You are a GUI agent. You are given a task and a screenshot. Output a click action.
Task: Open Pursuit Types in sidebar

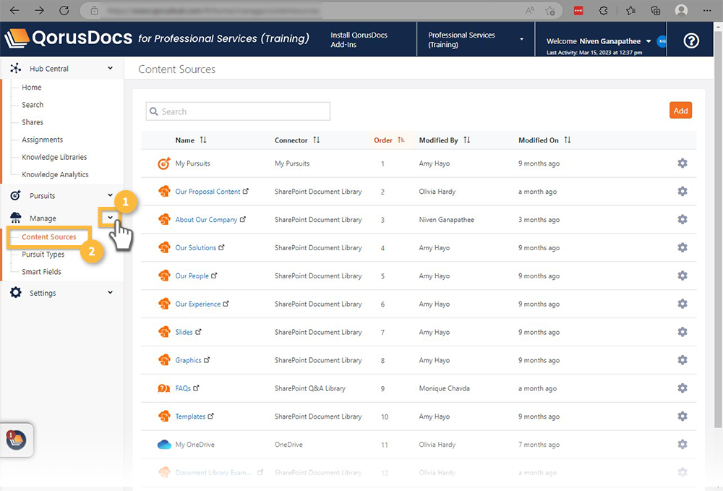pyautogui.click(x=43, y=255)
